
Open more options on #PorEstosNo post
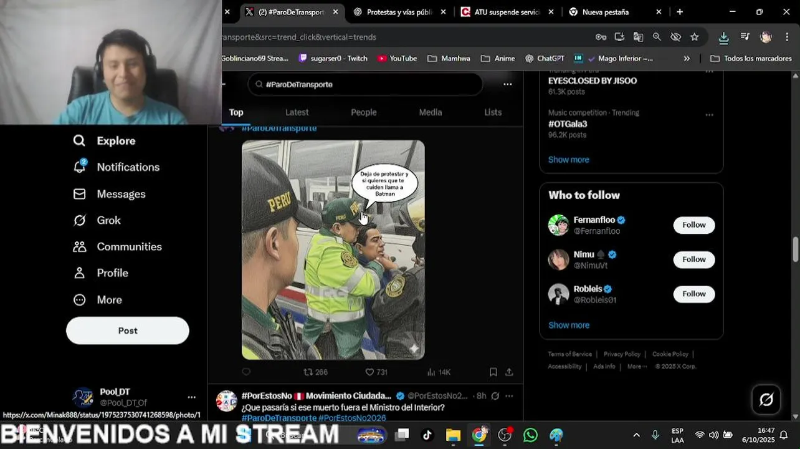click(509, 396)
